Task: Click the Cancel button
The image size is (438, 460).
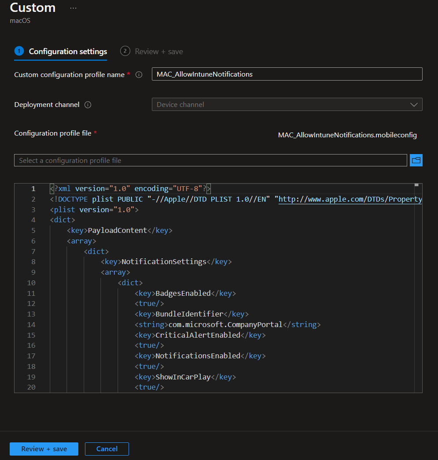Action: [107, 449]
